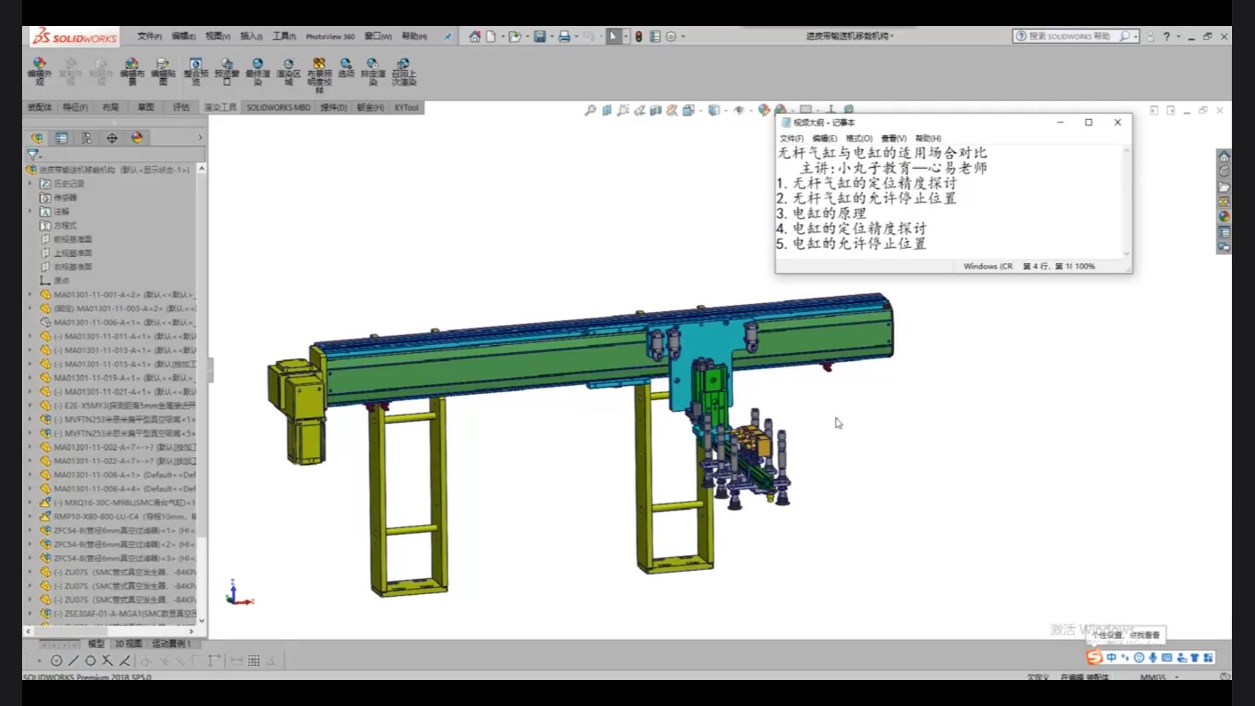Screen dimensions: 1255x706
Task: Click the Sogou input method S icon
Action: tap(1094, 657)
